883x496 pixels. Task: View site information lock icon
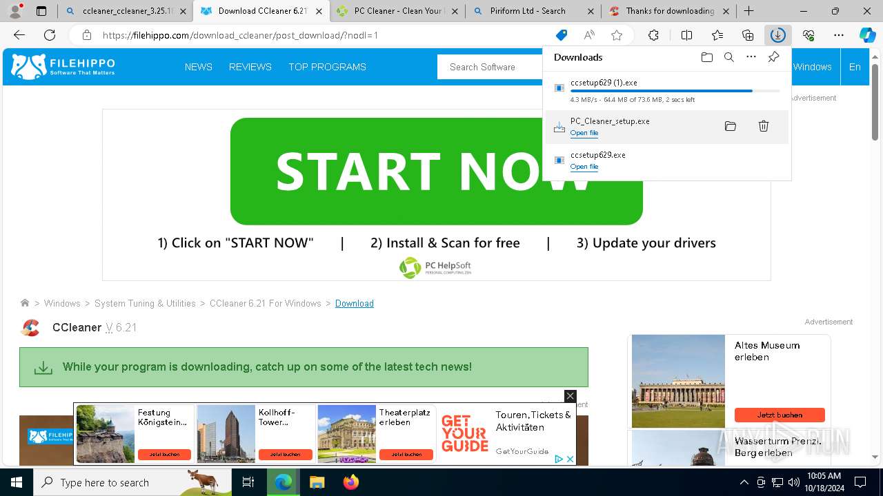[86, 35]
